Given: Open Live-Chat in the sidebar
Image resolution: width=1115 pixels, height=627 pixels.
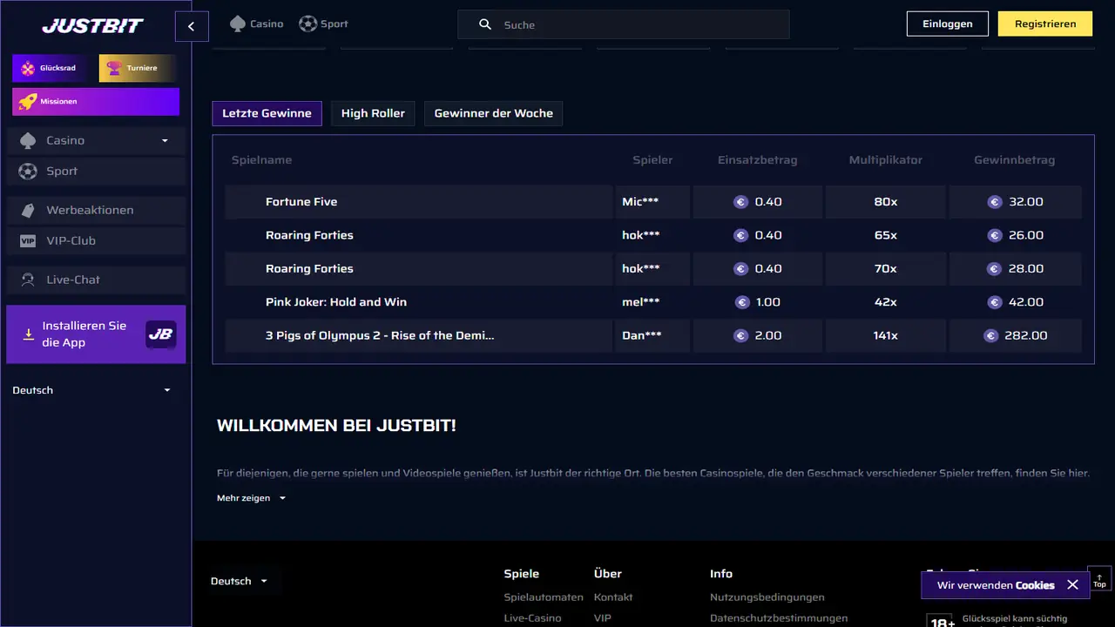Looking at the screenshot, I should (96, 280).
